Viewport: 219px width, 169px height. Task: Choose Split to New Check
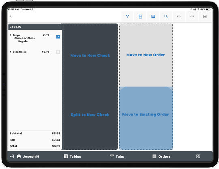click(x=90, y=115)
